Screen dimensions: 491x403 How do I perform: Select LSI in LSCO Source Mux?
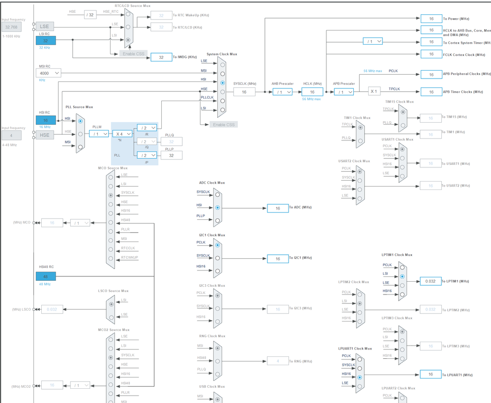click(x=111, y=304)
